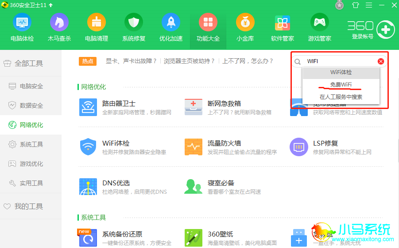This screenshot has height=248, width=399.
Task: Click LSP修复 title text
Action: (325, 143)
